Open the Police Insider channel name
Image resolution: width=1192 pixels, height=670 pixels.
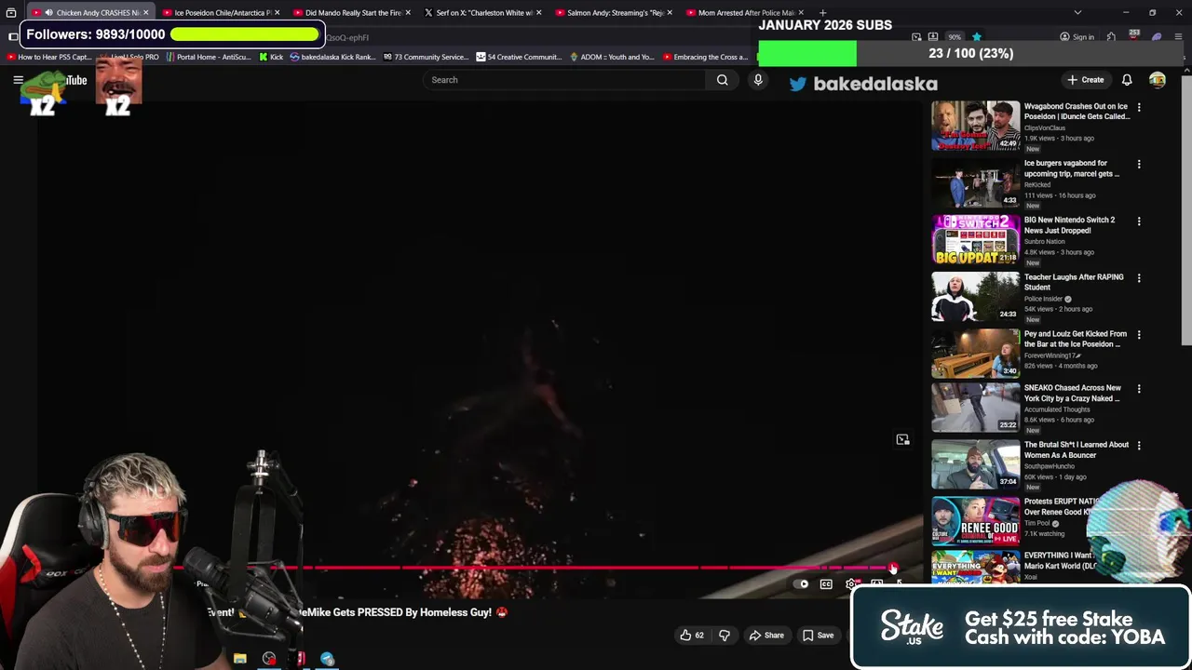tap(1043, 299)
